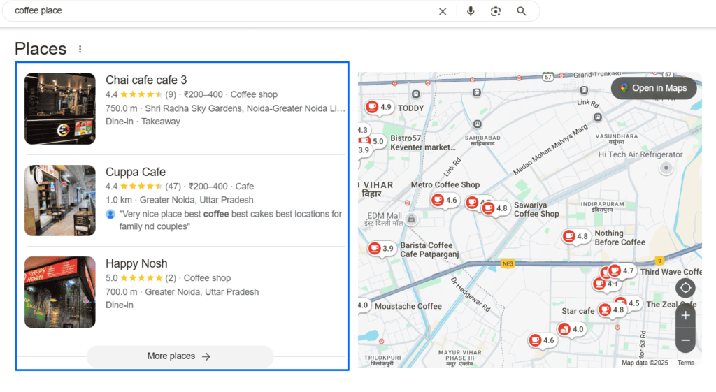Screen dimensions: 716x392
Task: Select TODDY 4.9 map pin
Action: point(379,107)
